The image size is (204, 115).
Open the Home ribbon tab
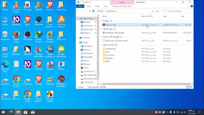[x=89, y=6]
